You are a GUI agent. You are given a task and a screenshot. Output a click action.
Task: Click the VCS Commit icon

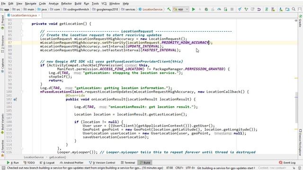point(246,9)
